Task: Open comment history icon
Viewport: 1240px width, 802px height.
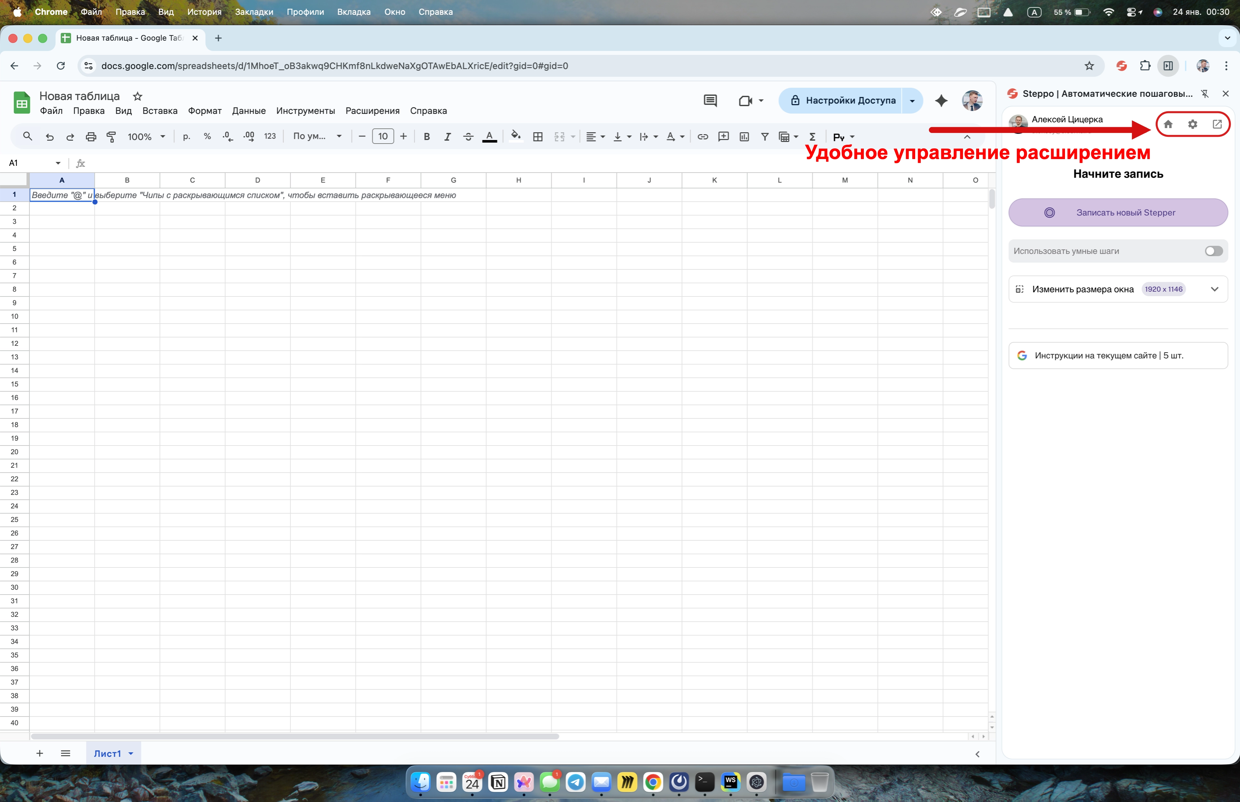Action: (x=710, y=100)
